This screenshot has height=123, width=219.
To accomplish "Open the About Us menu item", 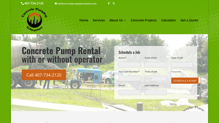I will tap(116, 20).
